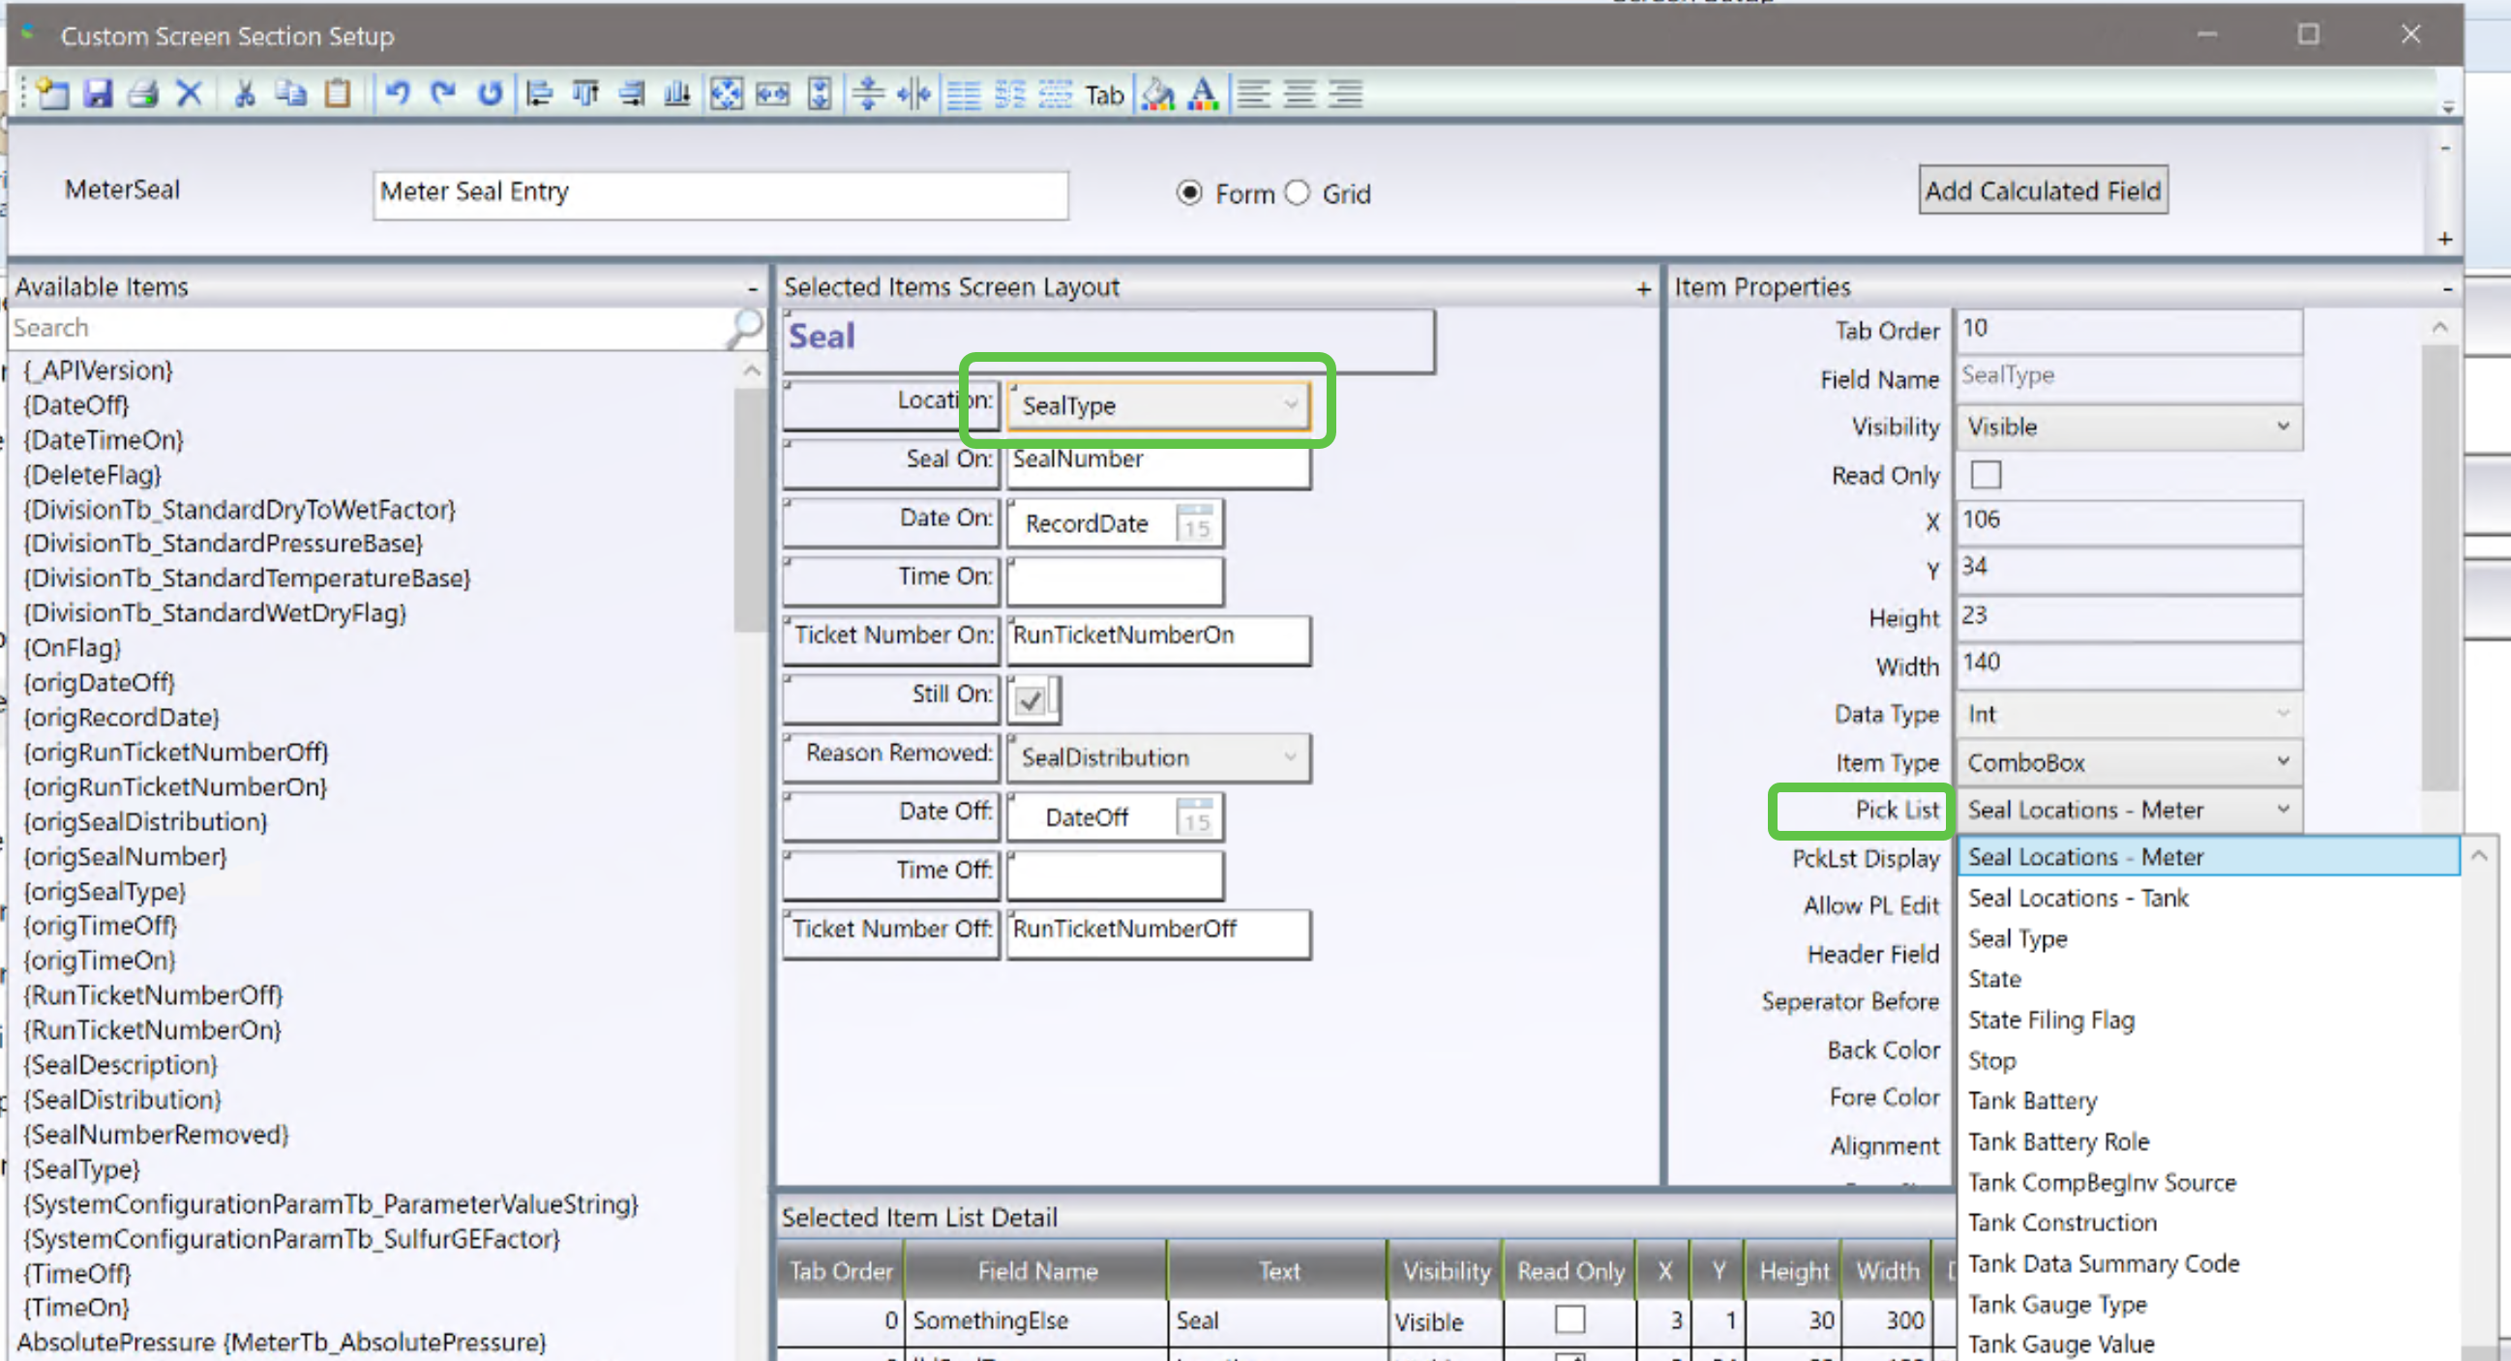Click the Align Lefts icon
The height and width of the screenshot is (1361, 2511).
(539, 94)
